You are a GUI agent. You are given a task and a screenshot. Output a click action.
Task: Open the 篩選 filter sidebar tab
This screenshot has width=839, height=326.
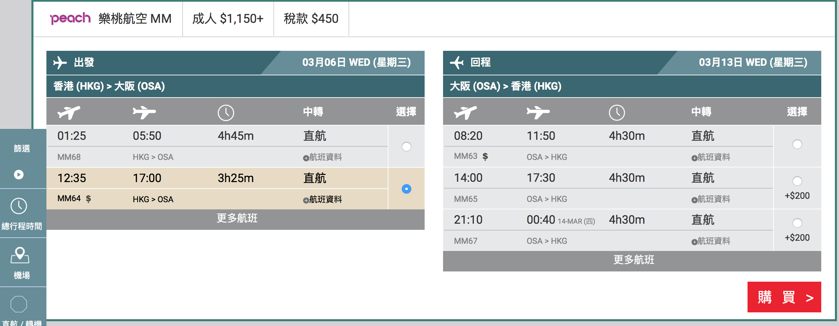coord(22,149)
